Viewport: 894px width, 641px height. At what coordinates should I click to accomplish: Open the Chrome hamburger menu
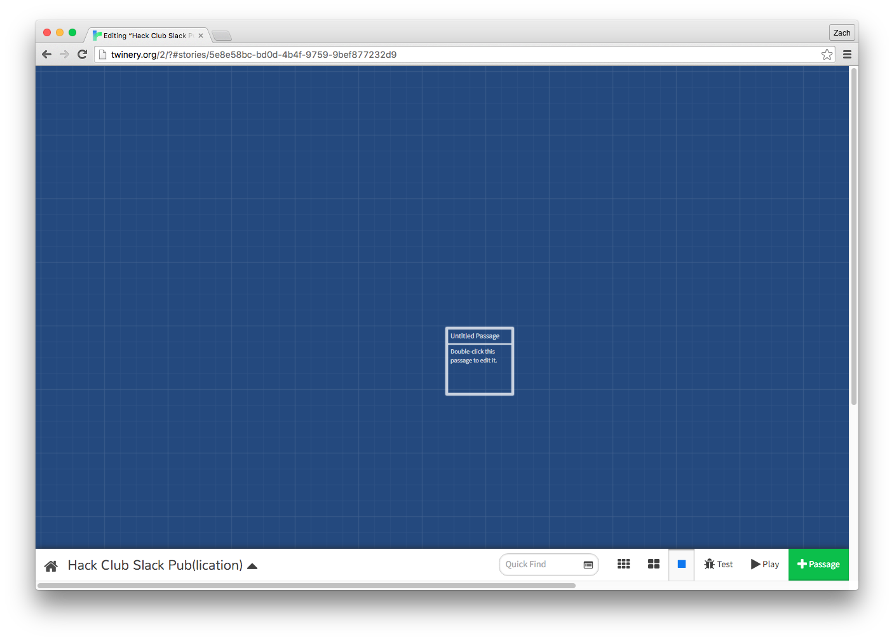847,55
